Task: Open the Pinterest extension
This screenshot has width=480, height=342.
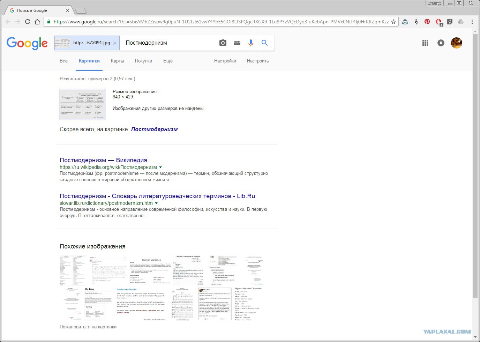Action: [x=427, y=22]
